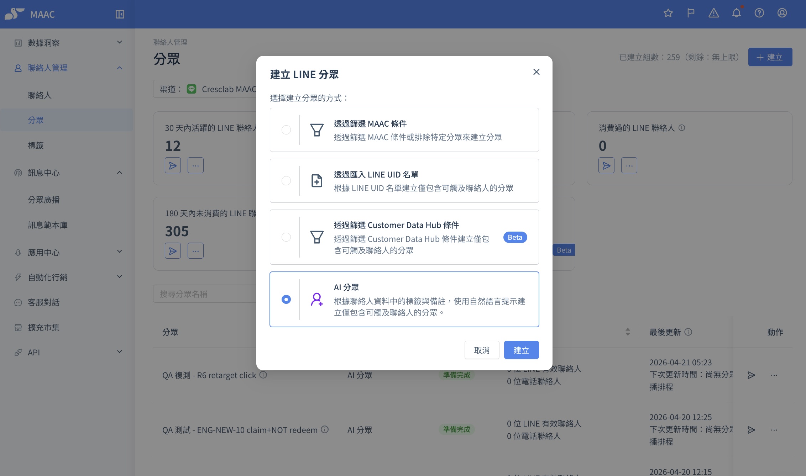Expand API sidebar chevron
This screenshot has width=806, height=476.
[120, 352]
